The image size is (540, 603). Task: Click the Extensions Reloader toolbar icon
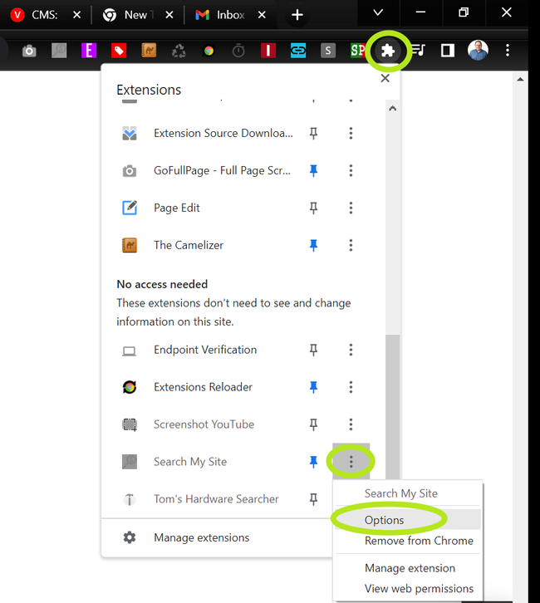[x=209, y=51]
